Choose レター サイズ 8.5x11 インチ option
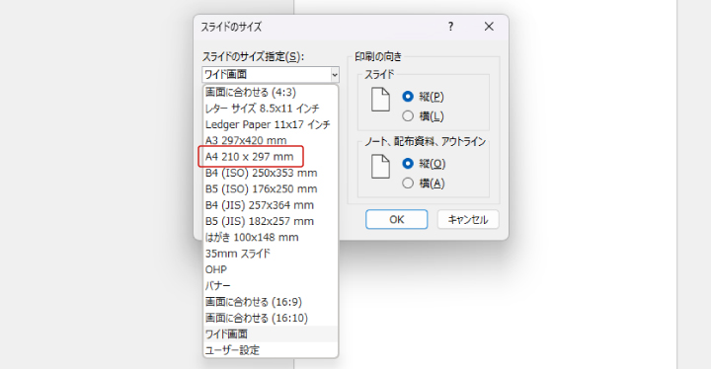 [x=271, y=109]
